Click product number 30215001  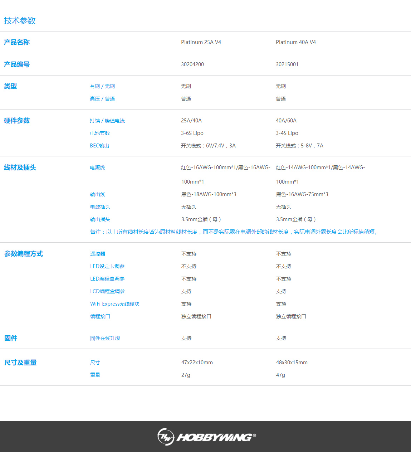click(287, 64)
